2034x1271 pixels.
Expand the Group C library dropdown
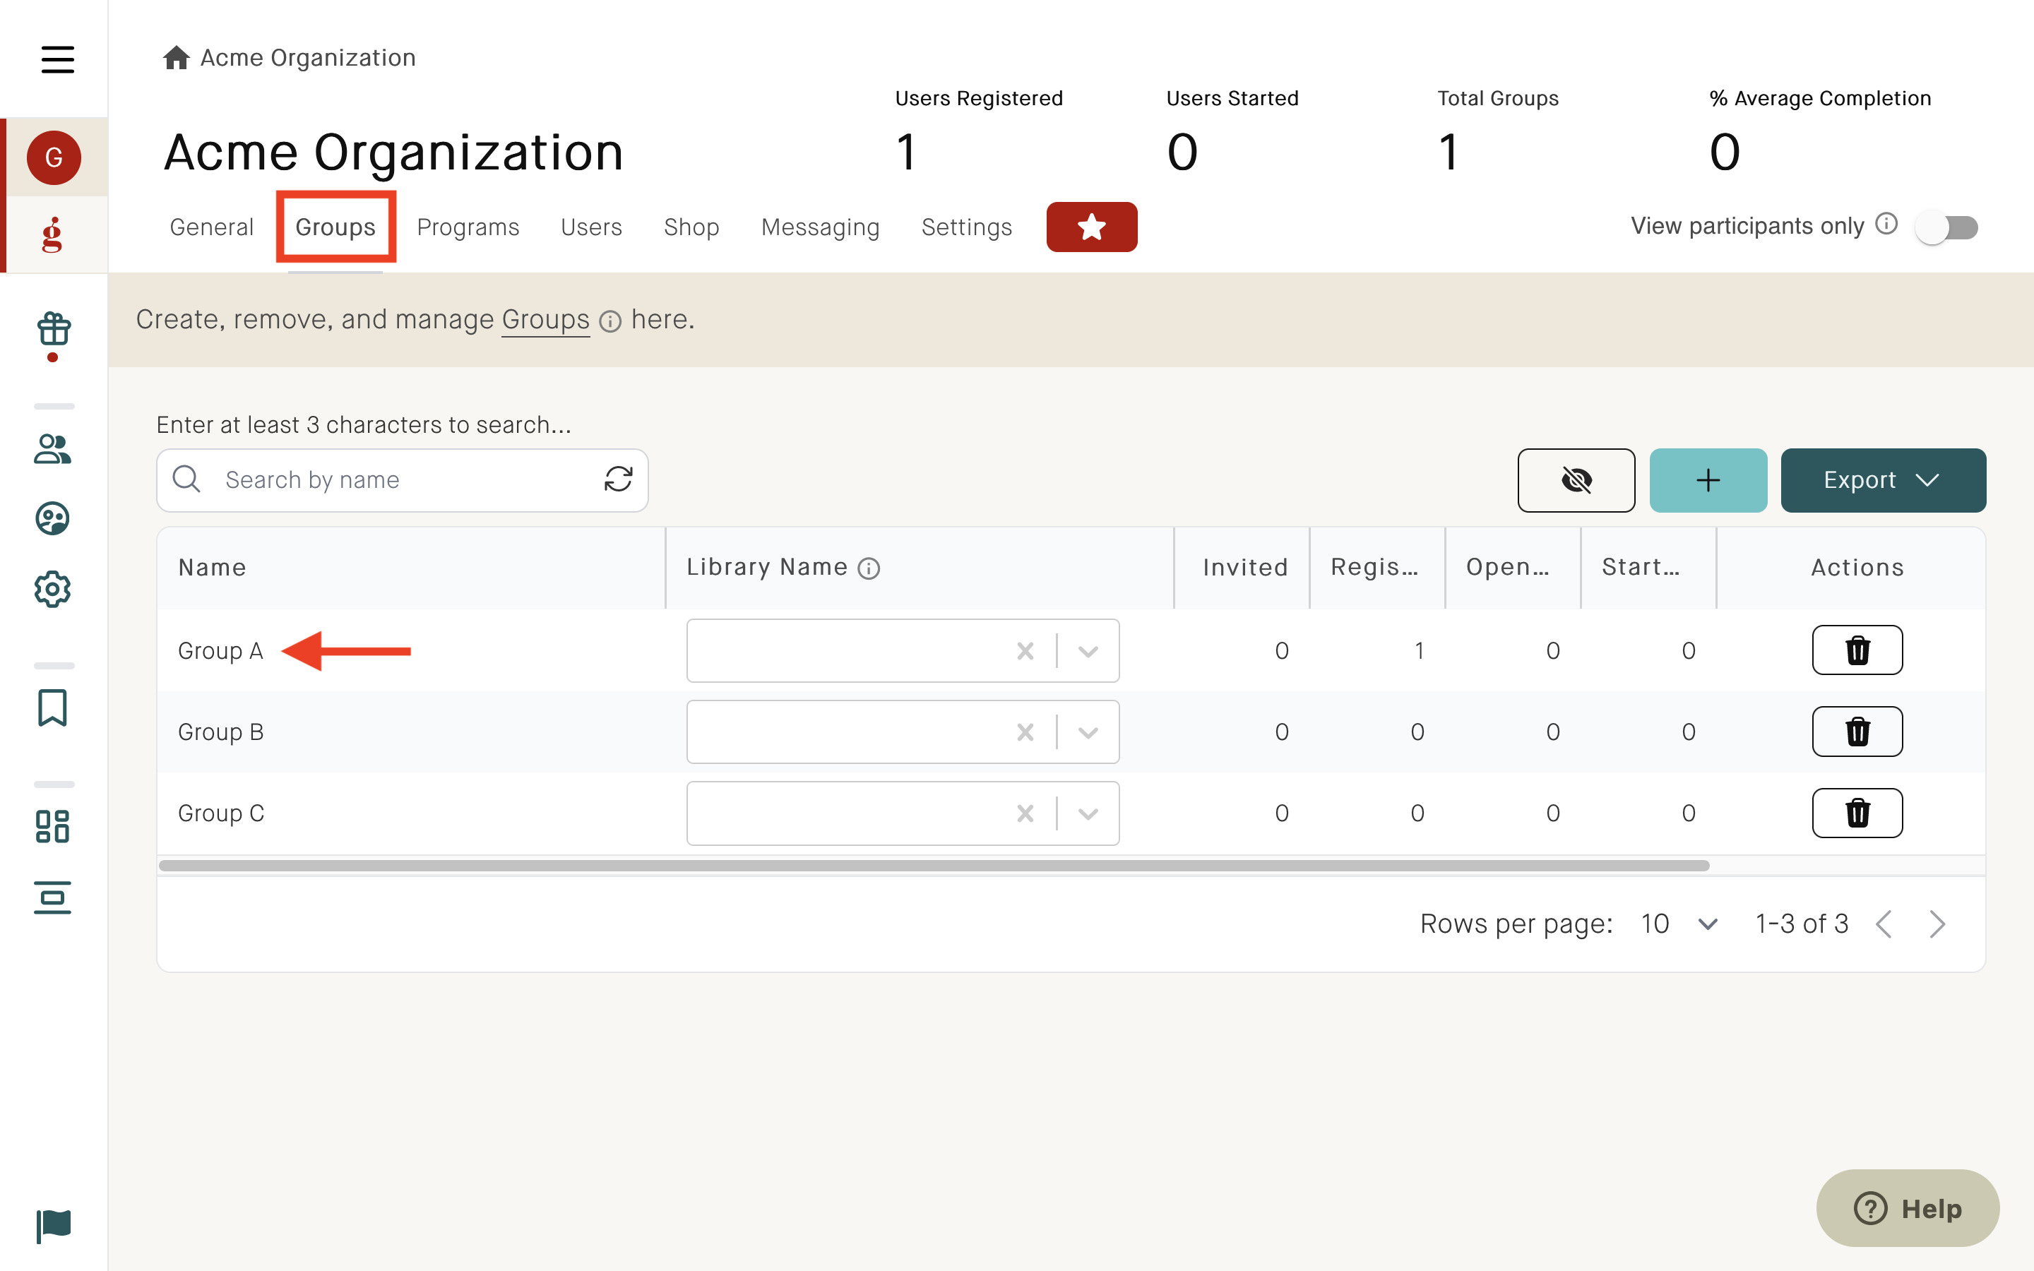(x=1088, y=813)
